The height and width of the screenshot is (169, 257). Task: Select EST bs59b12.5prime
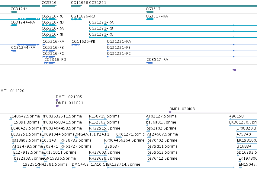tap(162, 152)
